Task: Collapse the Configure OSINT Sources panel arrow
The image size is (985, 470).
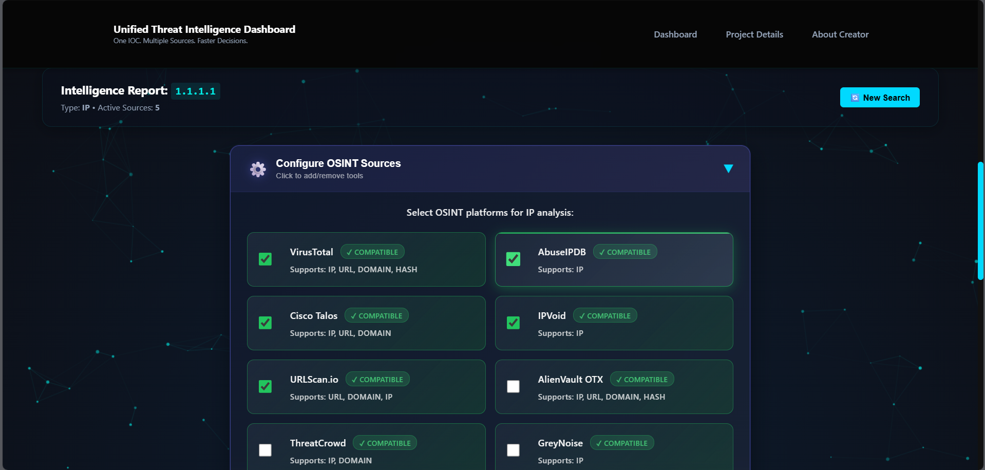Action: tap(728, 168)
